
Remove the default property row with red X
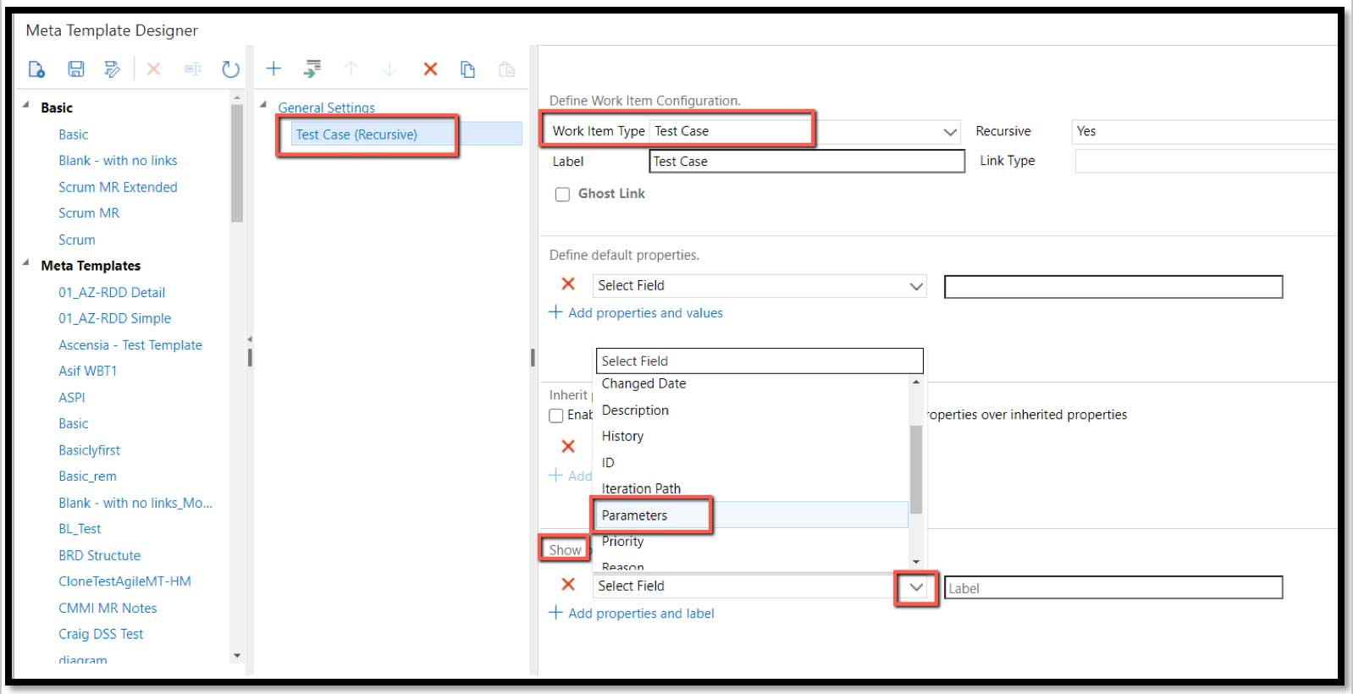[x=568, y=284]
